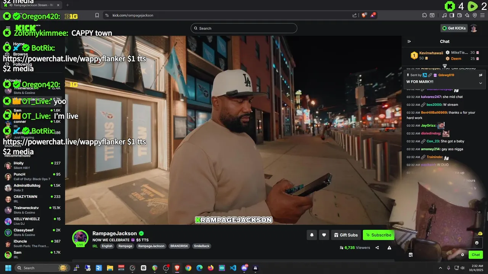Click the heart follow icon

pos(324,235)
